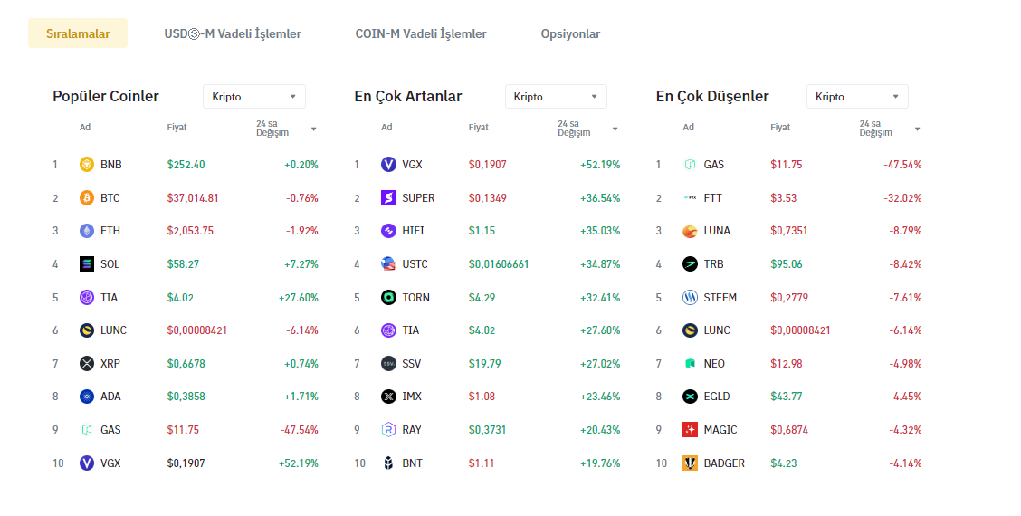The height and width of the screenshot is (516, 1021).
Task: Click the STEEM coin icon
Action: 690,298
